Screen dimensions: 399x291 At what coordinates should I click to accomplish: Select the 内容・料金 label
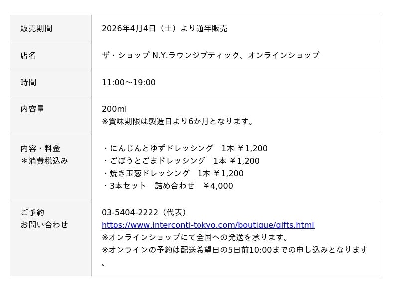(40, 148)
